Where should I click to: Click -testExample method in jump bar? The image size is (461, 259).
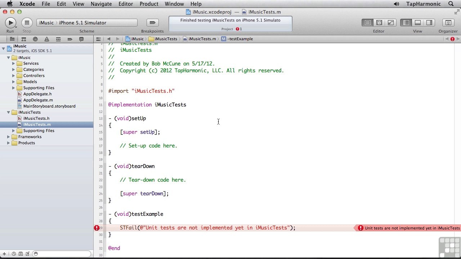pyautogui.click(x=237, y=39)
